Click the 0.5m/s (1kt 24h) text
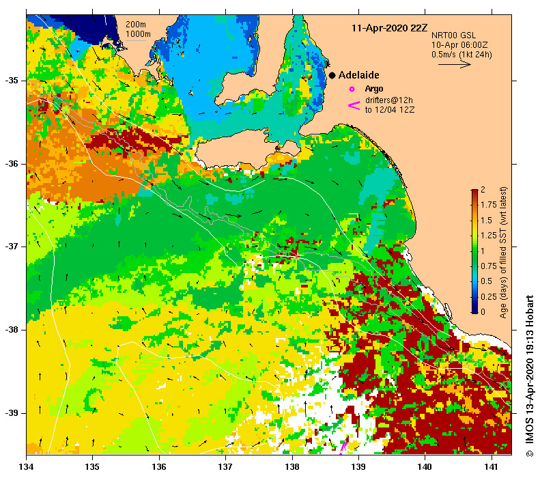 [x=461, y=55]
